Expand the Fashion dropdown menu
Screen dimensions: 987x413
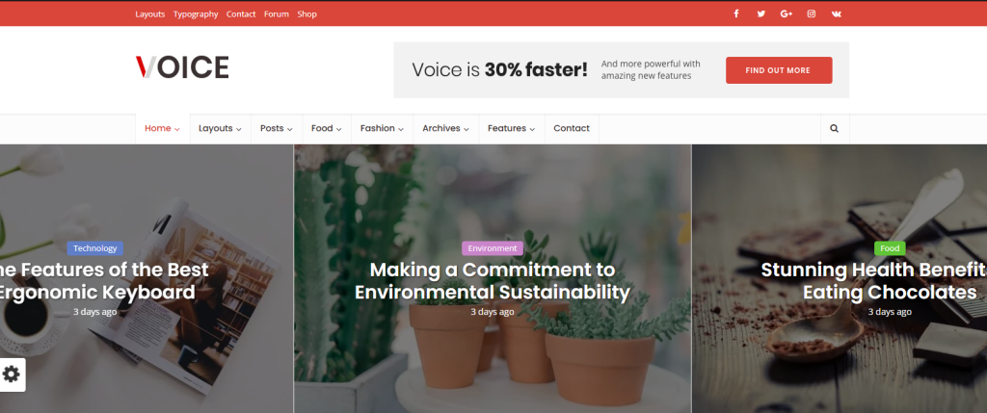pos(382,128)
